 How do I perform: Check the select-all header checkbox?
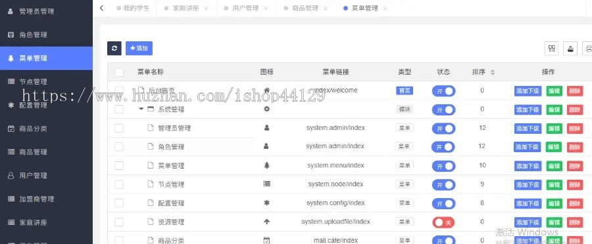119,72
